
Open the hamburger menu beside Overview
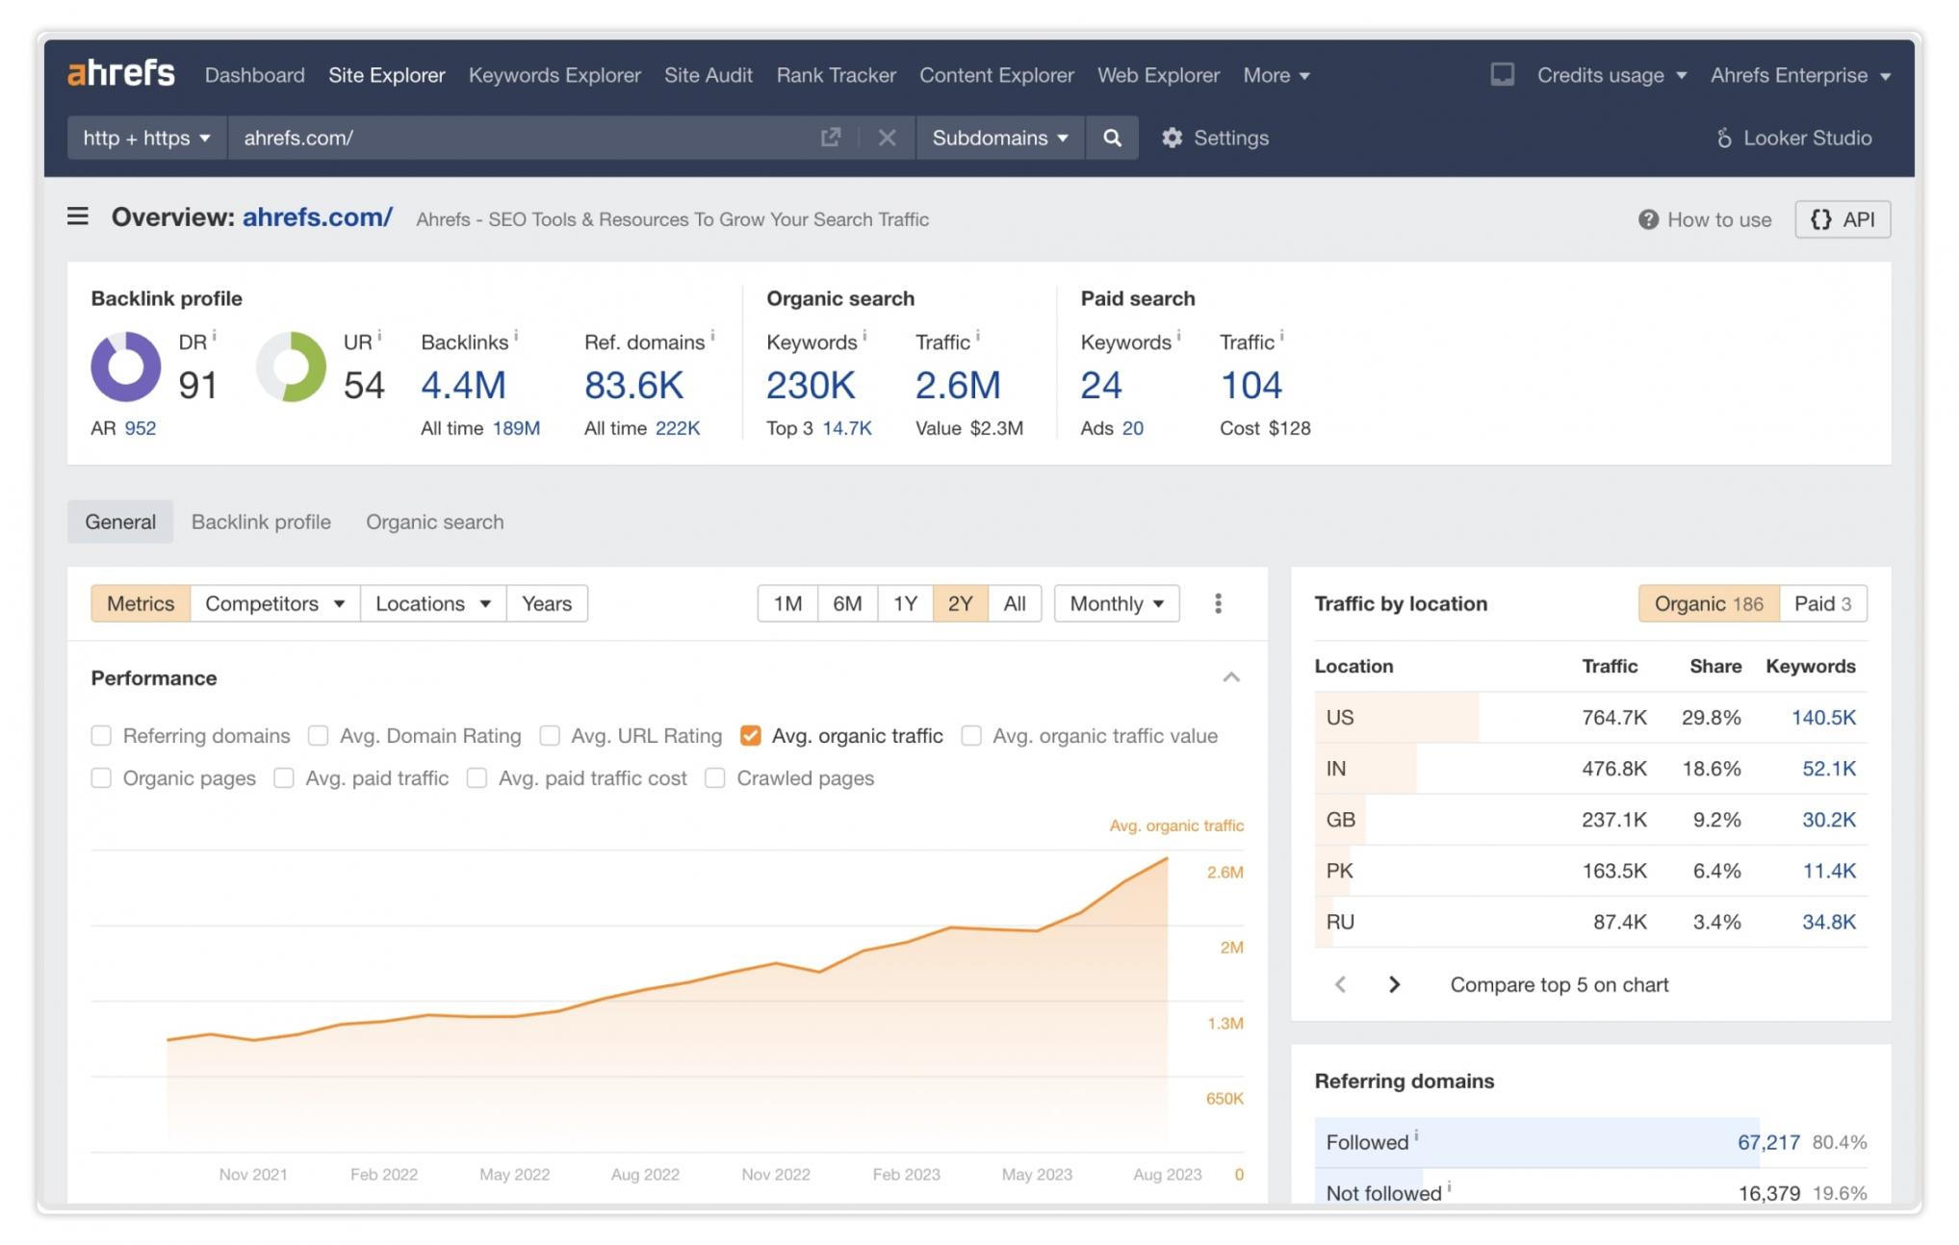pyautogui.click(x=78, y=217)
